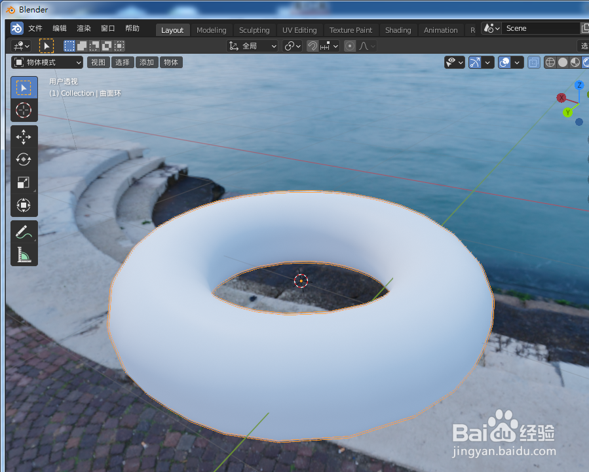Toggle X-Ray viewport mode
The image size is (589, 472).
[534, 62]
